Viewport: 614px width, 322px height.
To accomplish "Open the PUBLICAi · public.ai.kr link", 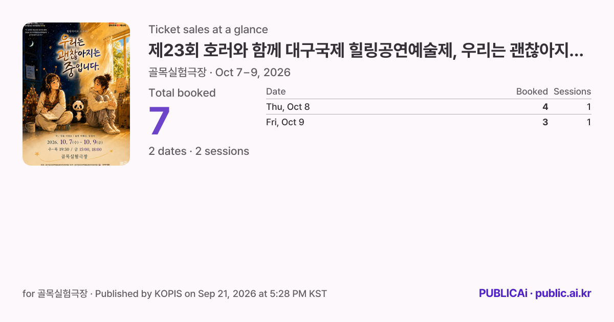I will 535,293.
